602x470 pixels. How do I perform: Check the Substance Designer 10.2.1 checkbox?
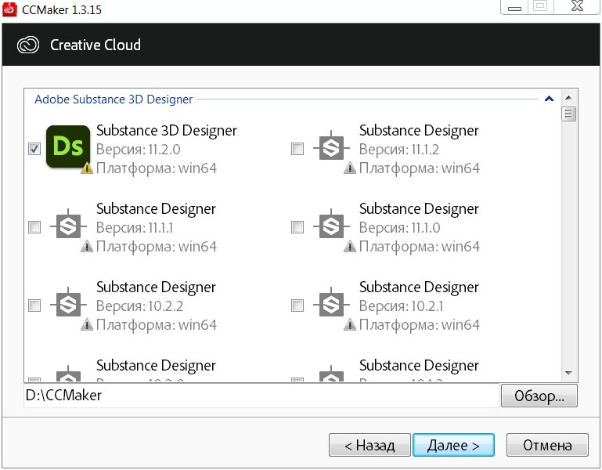[297, 305]
